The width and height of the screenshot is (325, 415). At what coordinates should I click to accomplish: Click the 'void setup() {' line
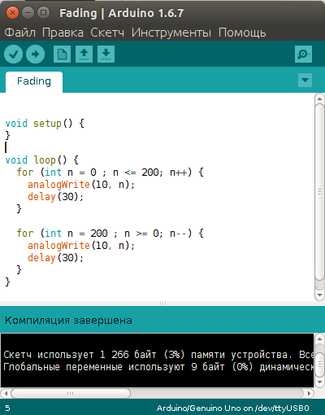45,124
